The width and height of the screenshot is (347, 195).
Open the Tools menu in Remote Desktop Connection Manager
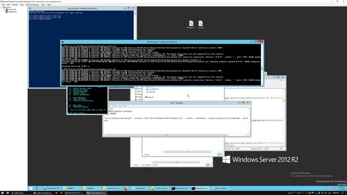pyautogui.click(x=43, y=5)
